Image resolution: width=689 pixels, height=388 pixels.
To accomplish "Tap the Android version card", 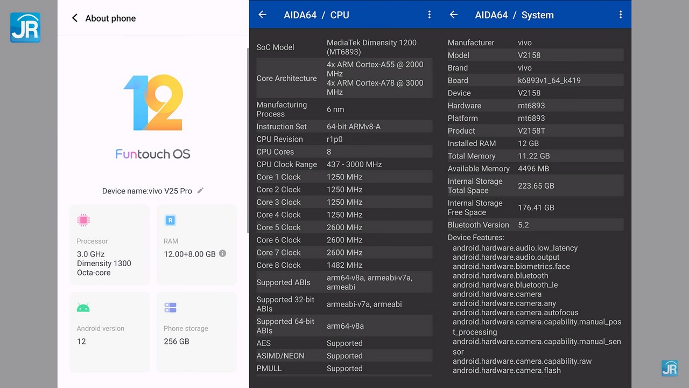I will [x=110, y=331].
